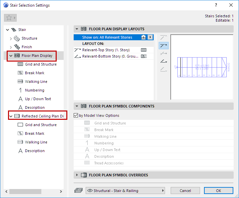Click the stair floor plan preview
Screen dimensions: 239x198
click(202, 67)
